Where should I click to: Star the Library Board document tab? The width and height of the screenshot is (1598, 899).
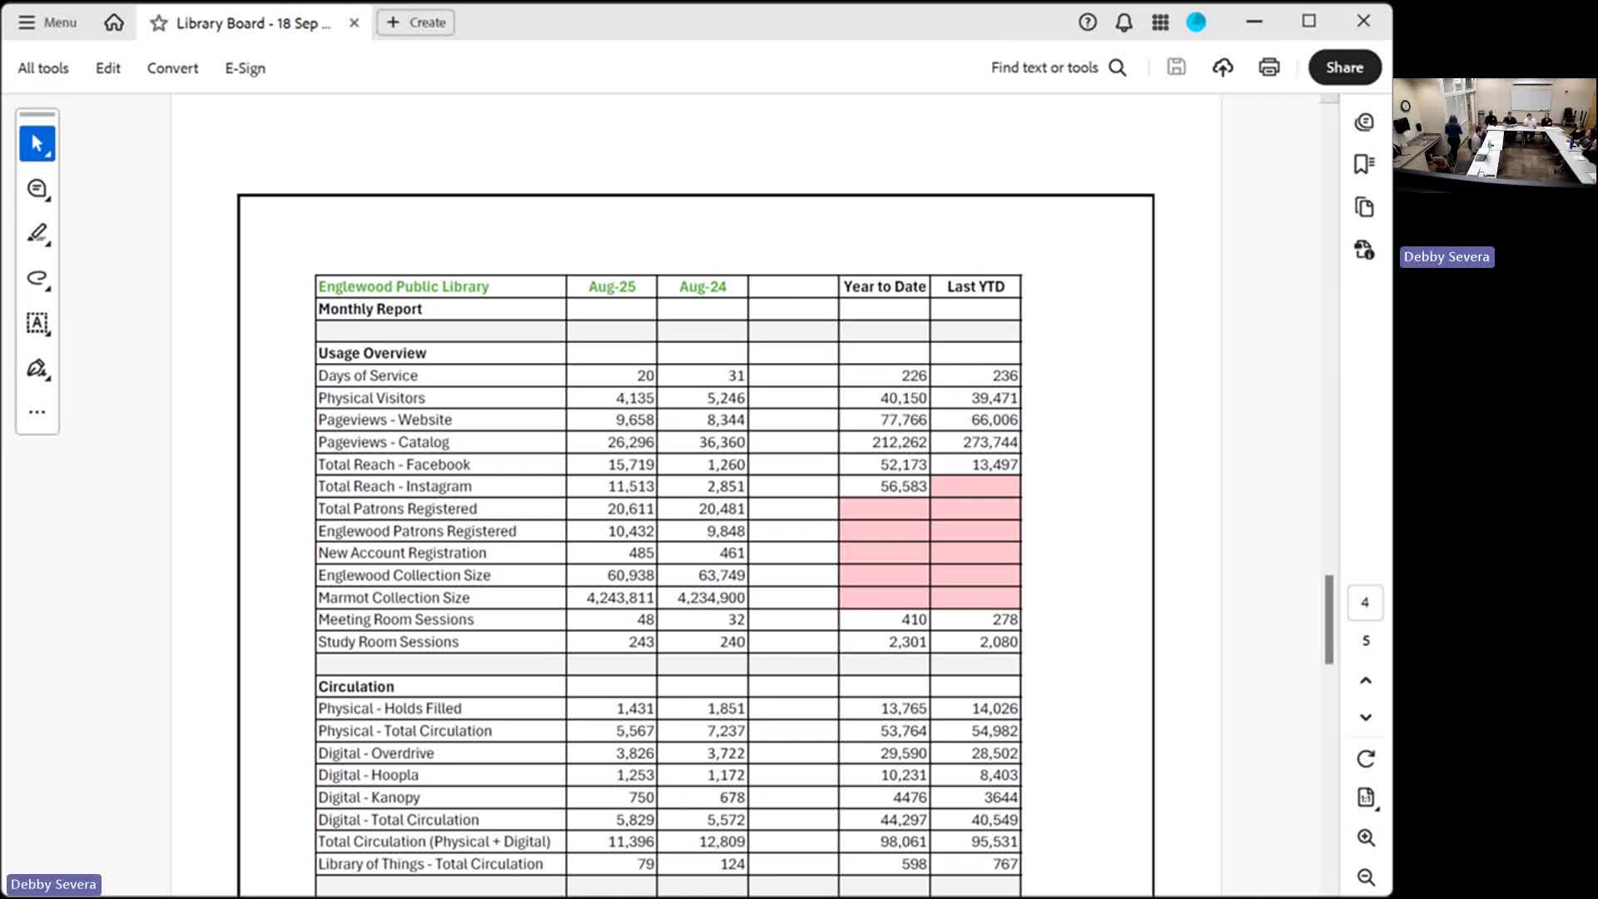coord(159,23)
